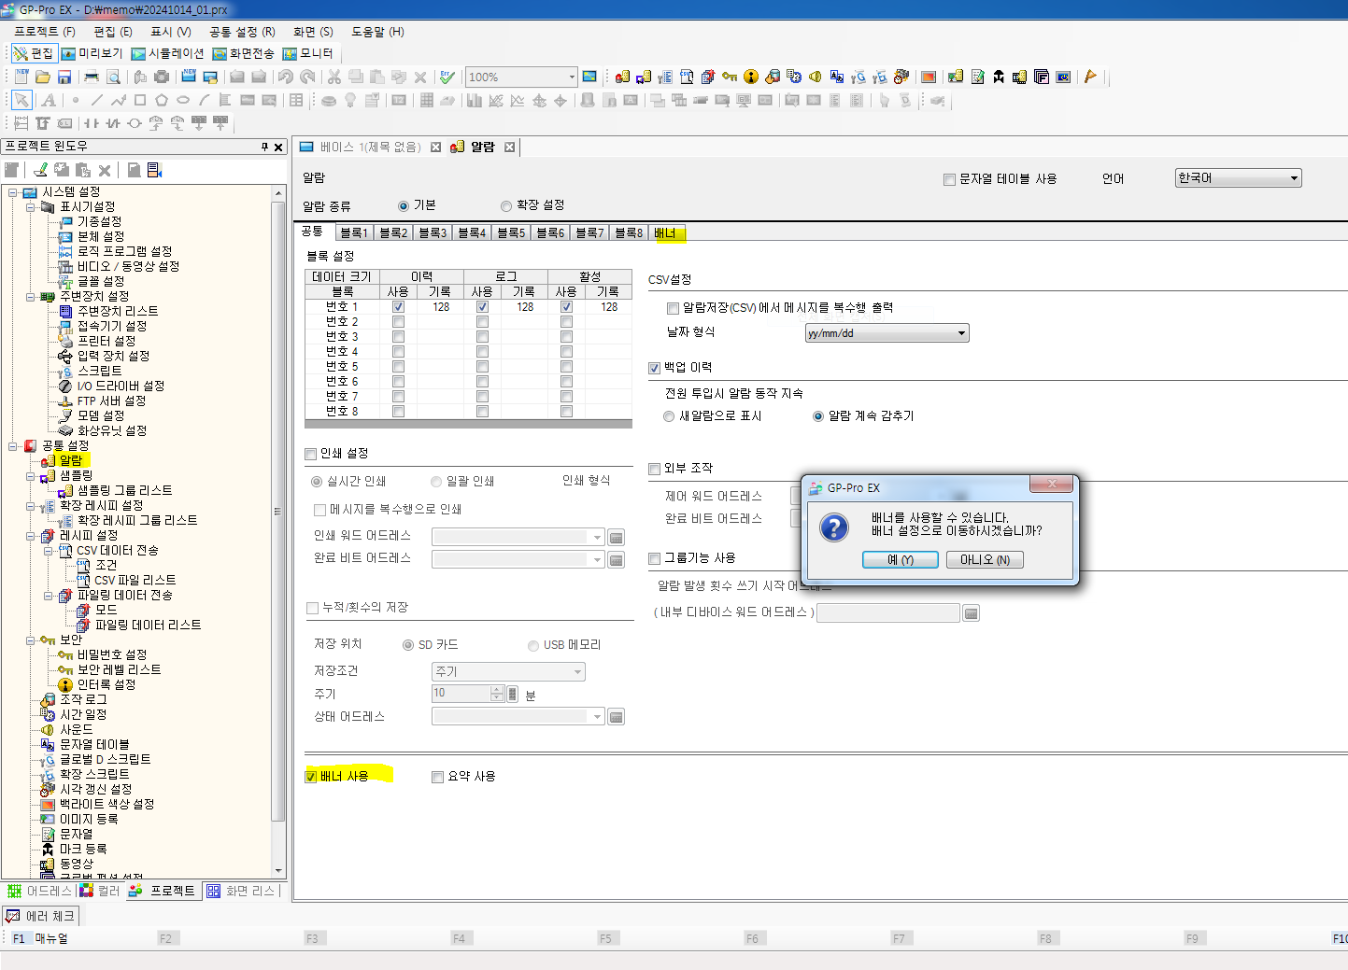This screenshot has width=1348, height=970.
Task: Select 새알람으로 표시 radio button
Action: point(669,416)
